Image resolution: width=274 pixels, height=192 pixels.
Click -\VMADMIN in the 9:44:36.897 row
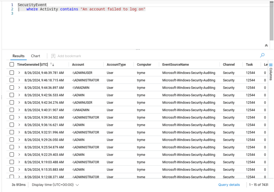(80, 88)
